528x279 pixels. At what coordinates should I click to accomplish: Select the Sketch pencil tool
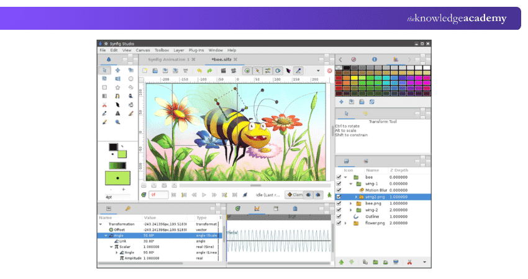coord(130,113)
